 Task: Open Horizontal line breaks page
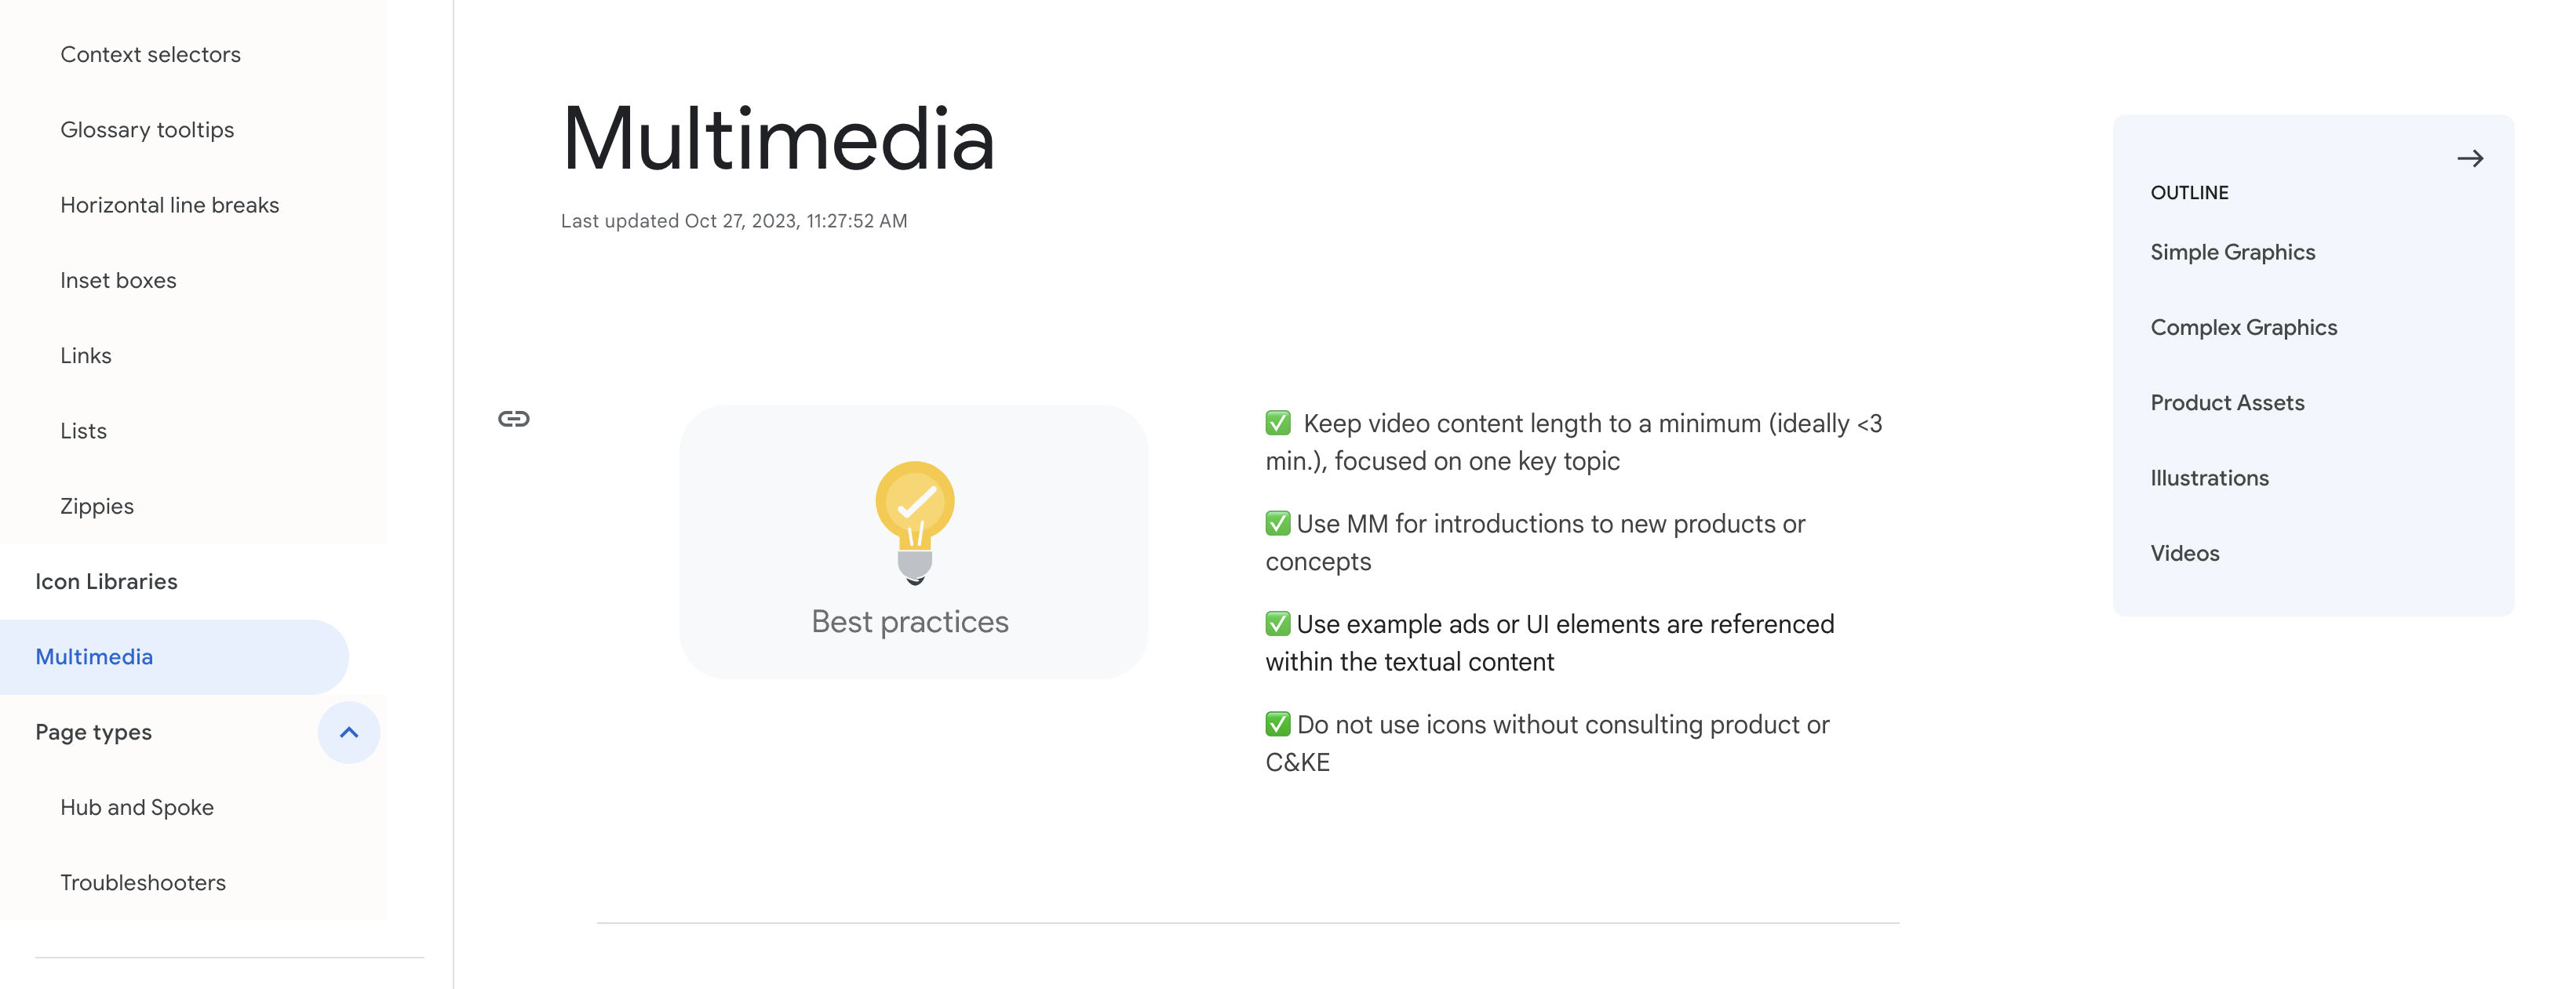170,205
